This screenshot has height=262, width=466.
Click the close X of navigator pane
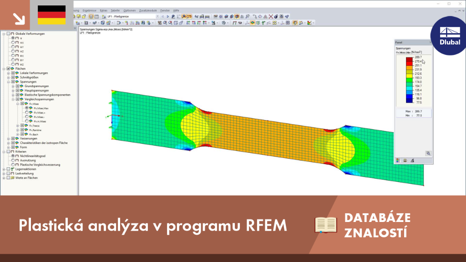click(x=75, y=29)
